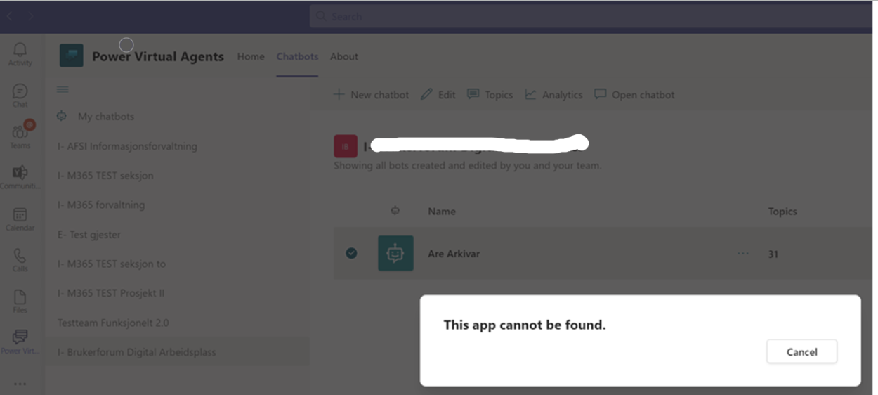Click the Topics count 31
This screenshot has height=395, width=878.
pos(773,254)
